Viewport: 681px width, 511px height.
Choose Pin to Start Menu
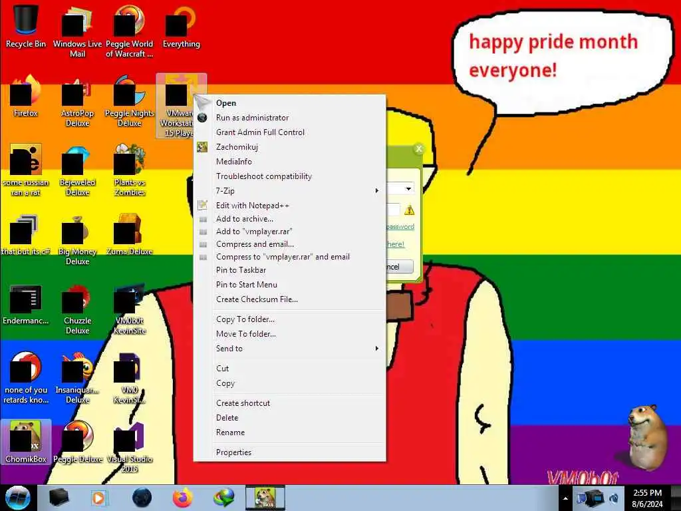289,285
